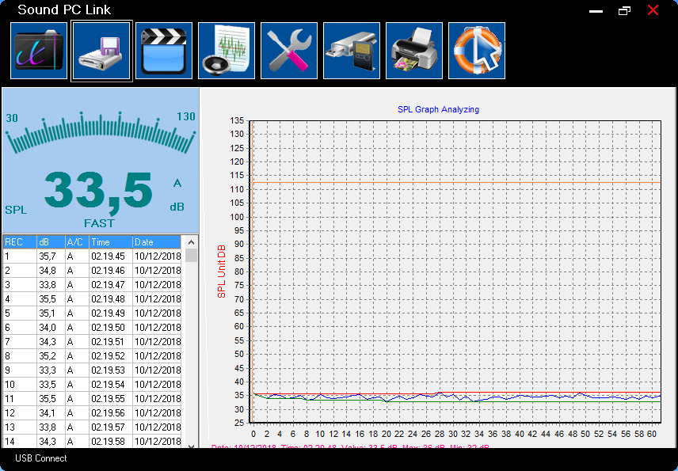Click the SPL Graph Analyzing title
This screenshot has width=678, height=471.
[x=439, y=110]
